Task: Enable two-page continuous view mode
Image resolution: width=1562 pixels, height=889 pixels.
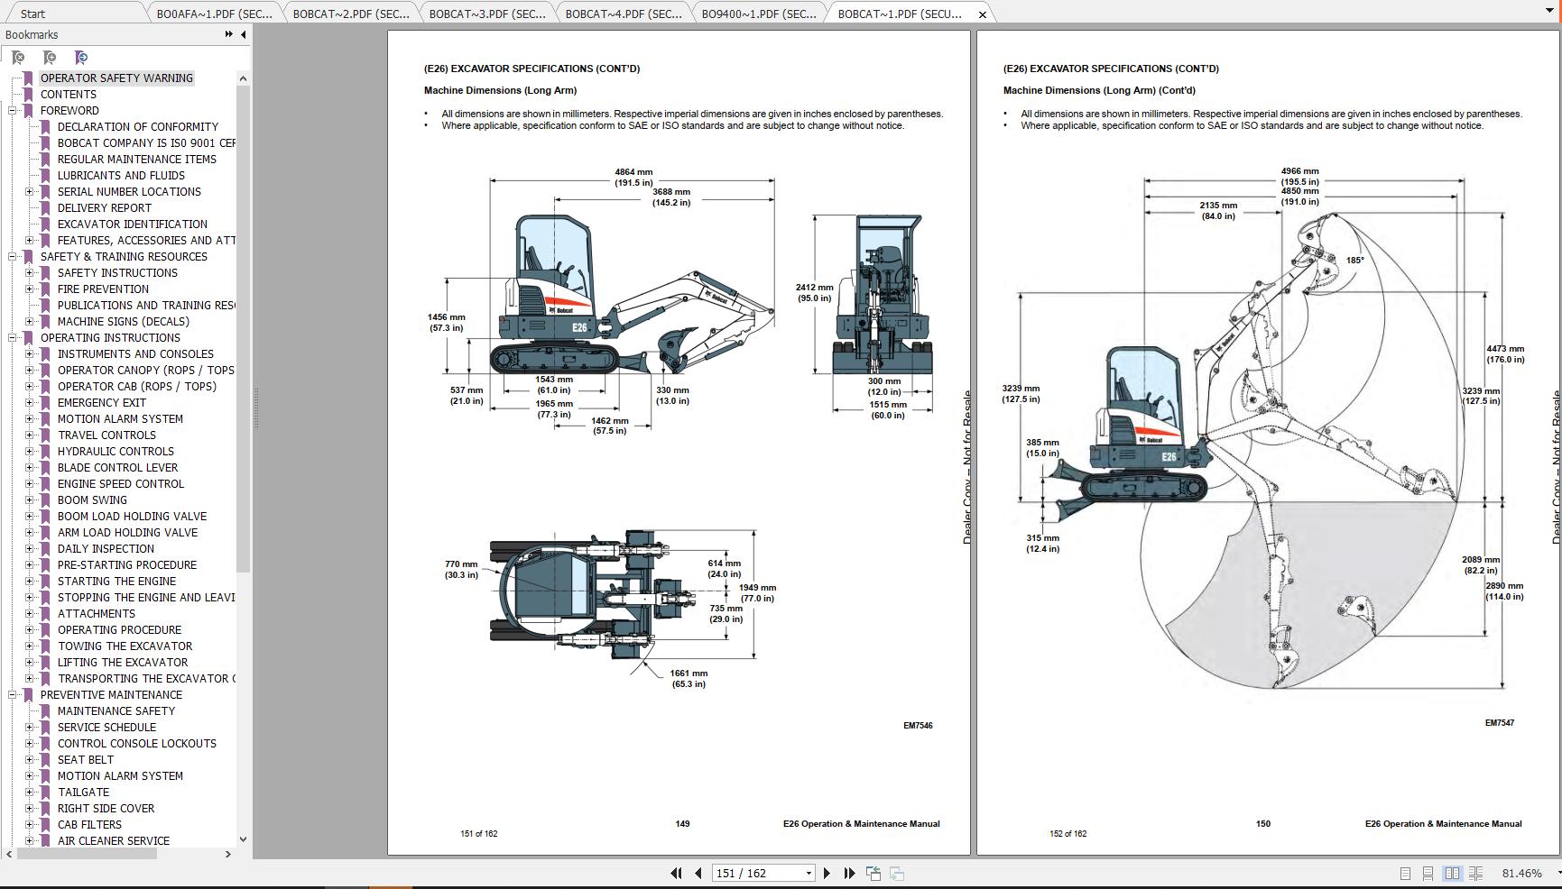Action: 1476,873
